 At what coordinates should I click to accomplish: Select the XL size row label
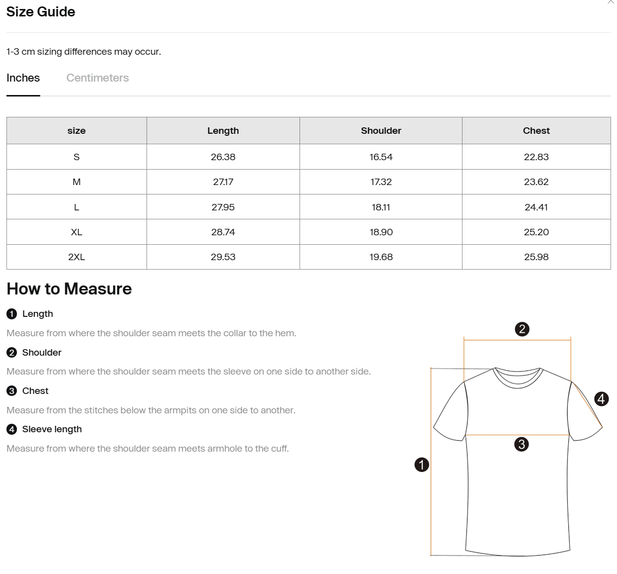[x=77, y=232]
